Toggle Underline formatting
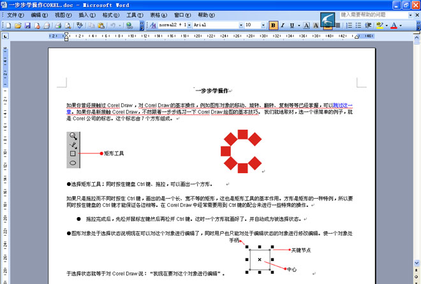This screenshot has height=284, width=421. [292, 25]
